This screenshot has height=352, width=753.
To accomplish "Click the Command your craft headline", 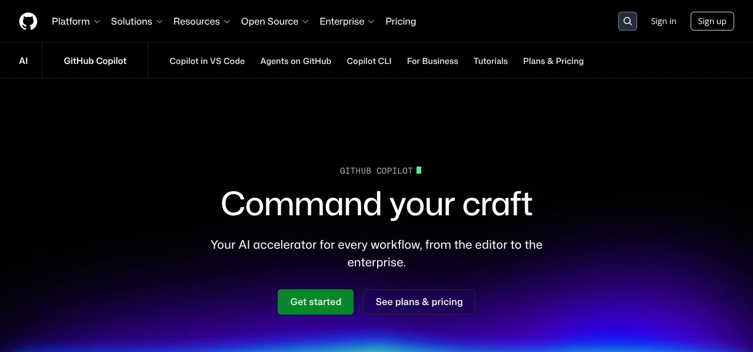I will [376, 204].
